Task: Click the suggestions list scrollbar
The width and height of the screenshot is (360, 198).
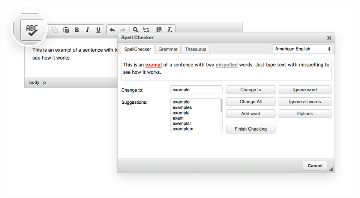Action: click(x=221, y=106)
